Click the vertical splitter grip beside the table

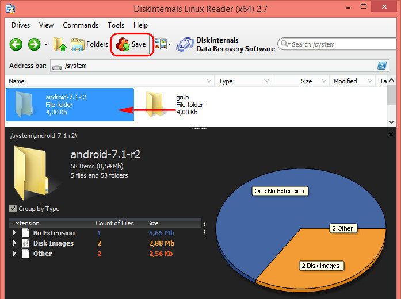click(205, 230)
